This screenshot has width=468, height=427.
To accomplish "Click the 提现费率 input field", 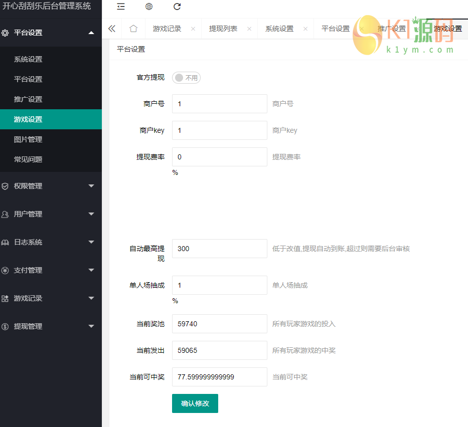I will click(219, 157).
